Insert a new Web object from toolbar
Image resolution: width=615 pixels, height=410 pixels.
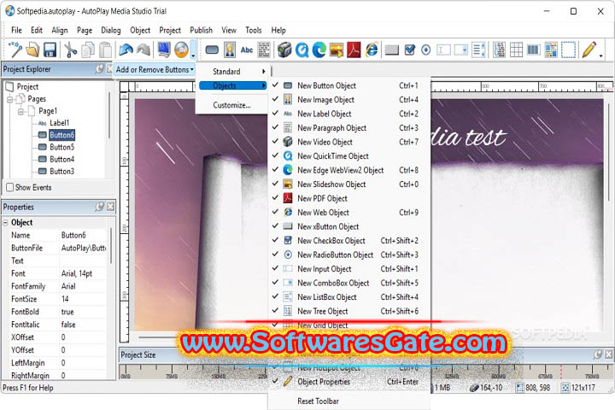coord(372,50)
